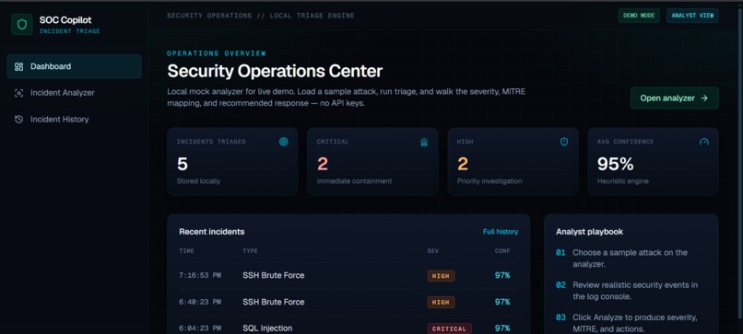The image size is (743, 334).
Task: Click the Immediate containment label
Action: (x=354, y=181)
